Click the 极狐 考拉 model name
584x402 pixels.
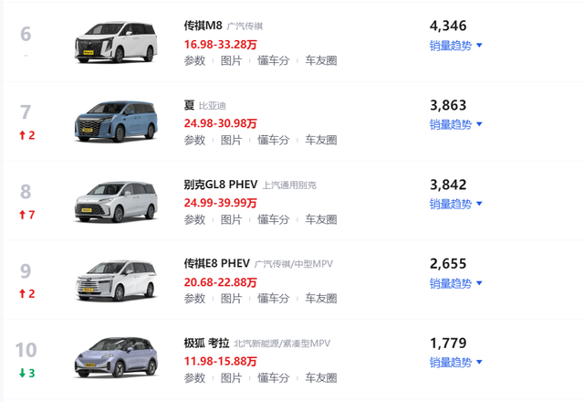tap(205, 344)
